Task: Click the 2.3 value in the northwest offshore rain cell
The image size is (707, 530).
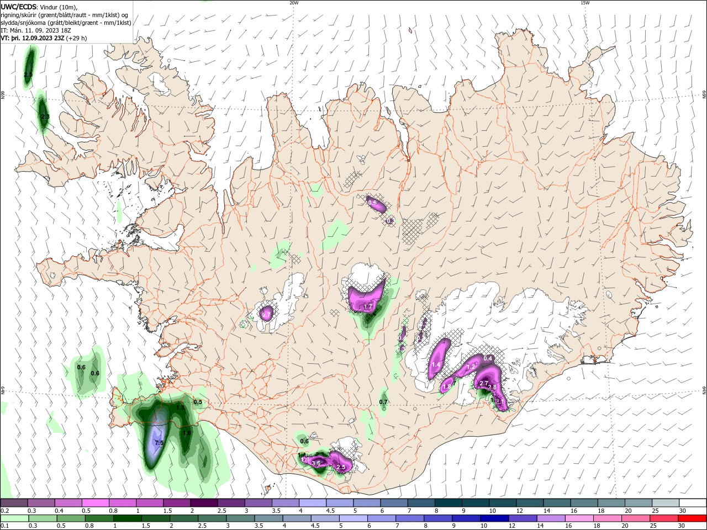Action: click(x=45, y=116)
